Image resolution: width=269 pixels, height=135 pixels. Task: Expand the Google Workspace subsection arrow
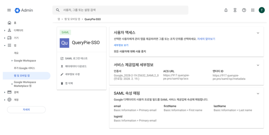(x=12, y=61)
